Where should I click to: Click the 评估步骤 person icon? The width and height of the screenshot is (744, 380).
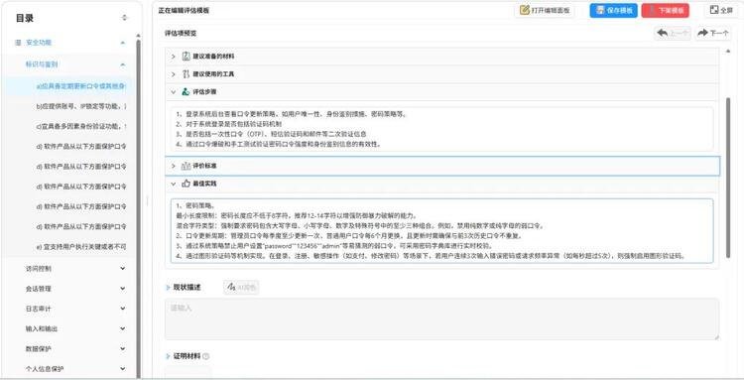[x=186, y=92]
